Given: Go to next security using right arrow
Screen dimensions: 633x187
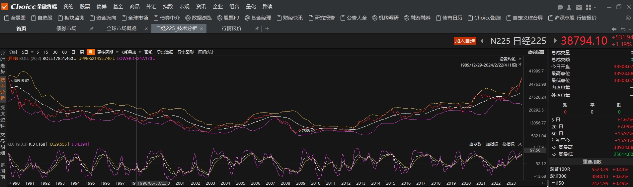Looking at the screenshot, I should click(555, 41).
